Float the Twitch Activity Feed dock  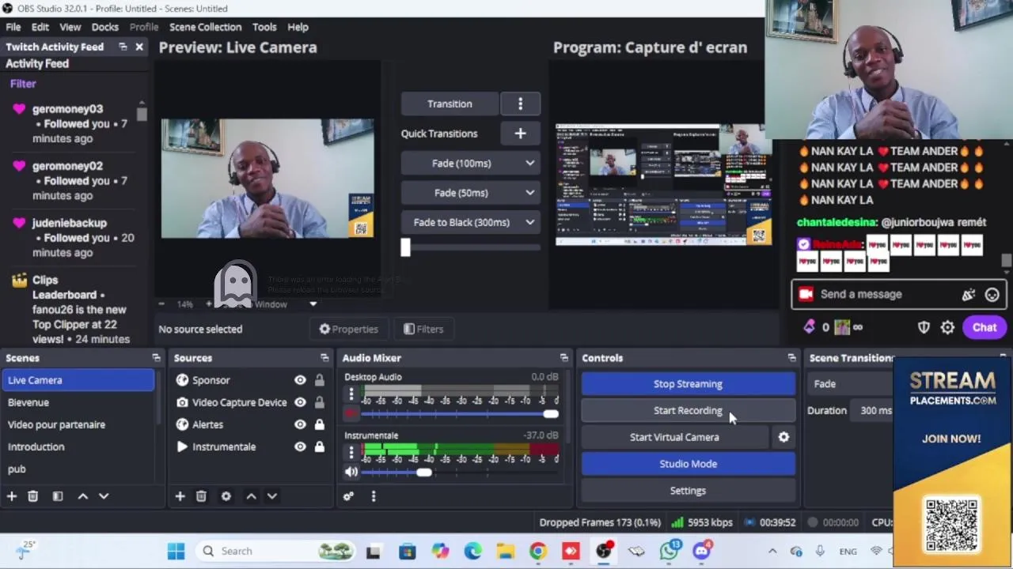point(123,47)
